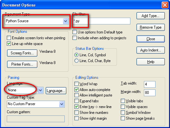Select Line, Col, Char, Byte radio option
The width and height of the screenshot is (170, 128).
pyautogui.click(x=76, y=61)
